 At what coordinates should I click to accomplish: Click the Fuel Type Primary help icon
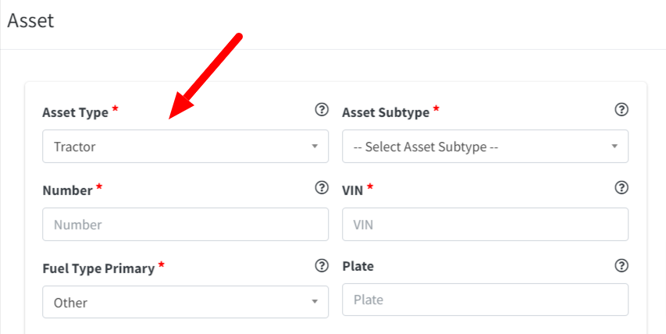tap(321, 266)
